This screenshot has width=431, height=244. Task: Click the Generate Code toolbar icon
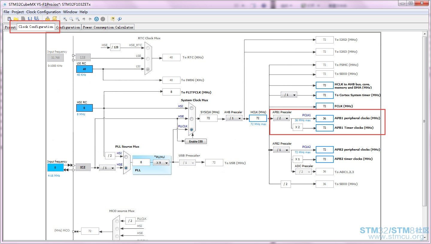point(48,19)
